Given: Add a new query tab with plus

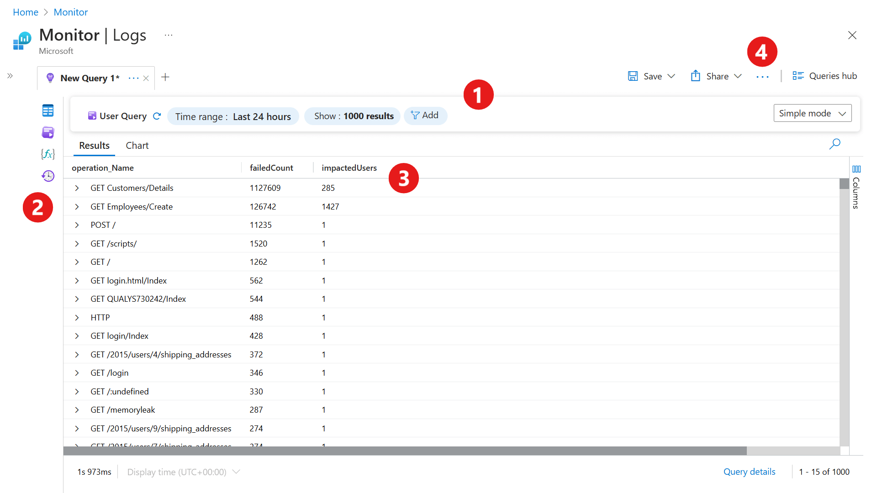Looking at the screenshot, I should [x=165, y=77].
